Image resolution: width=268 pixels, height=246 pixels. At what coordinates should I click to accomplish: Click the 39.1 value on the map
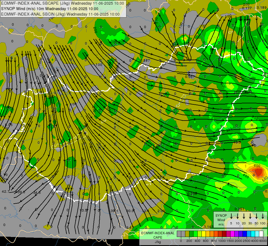[114, 211]
